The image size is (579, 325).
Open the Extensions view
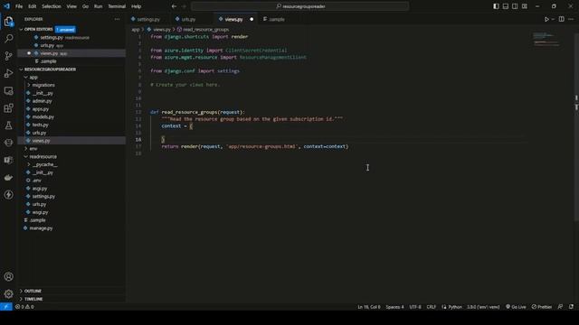8,108
